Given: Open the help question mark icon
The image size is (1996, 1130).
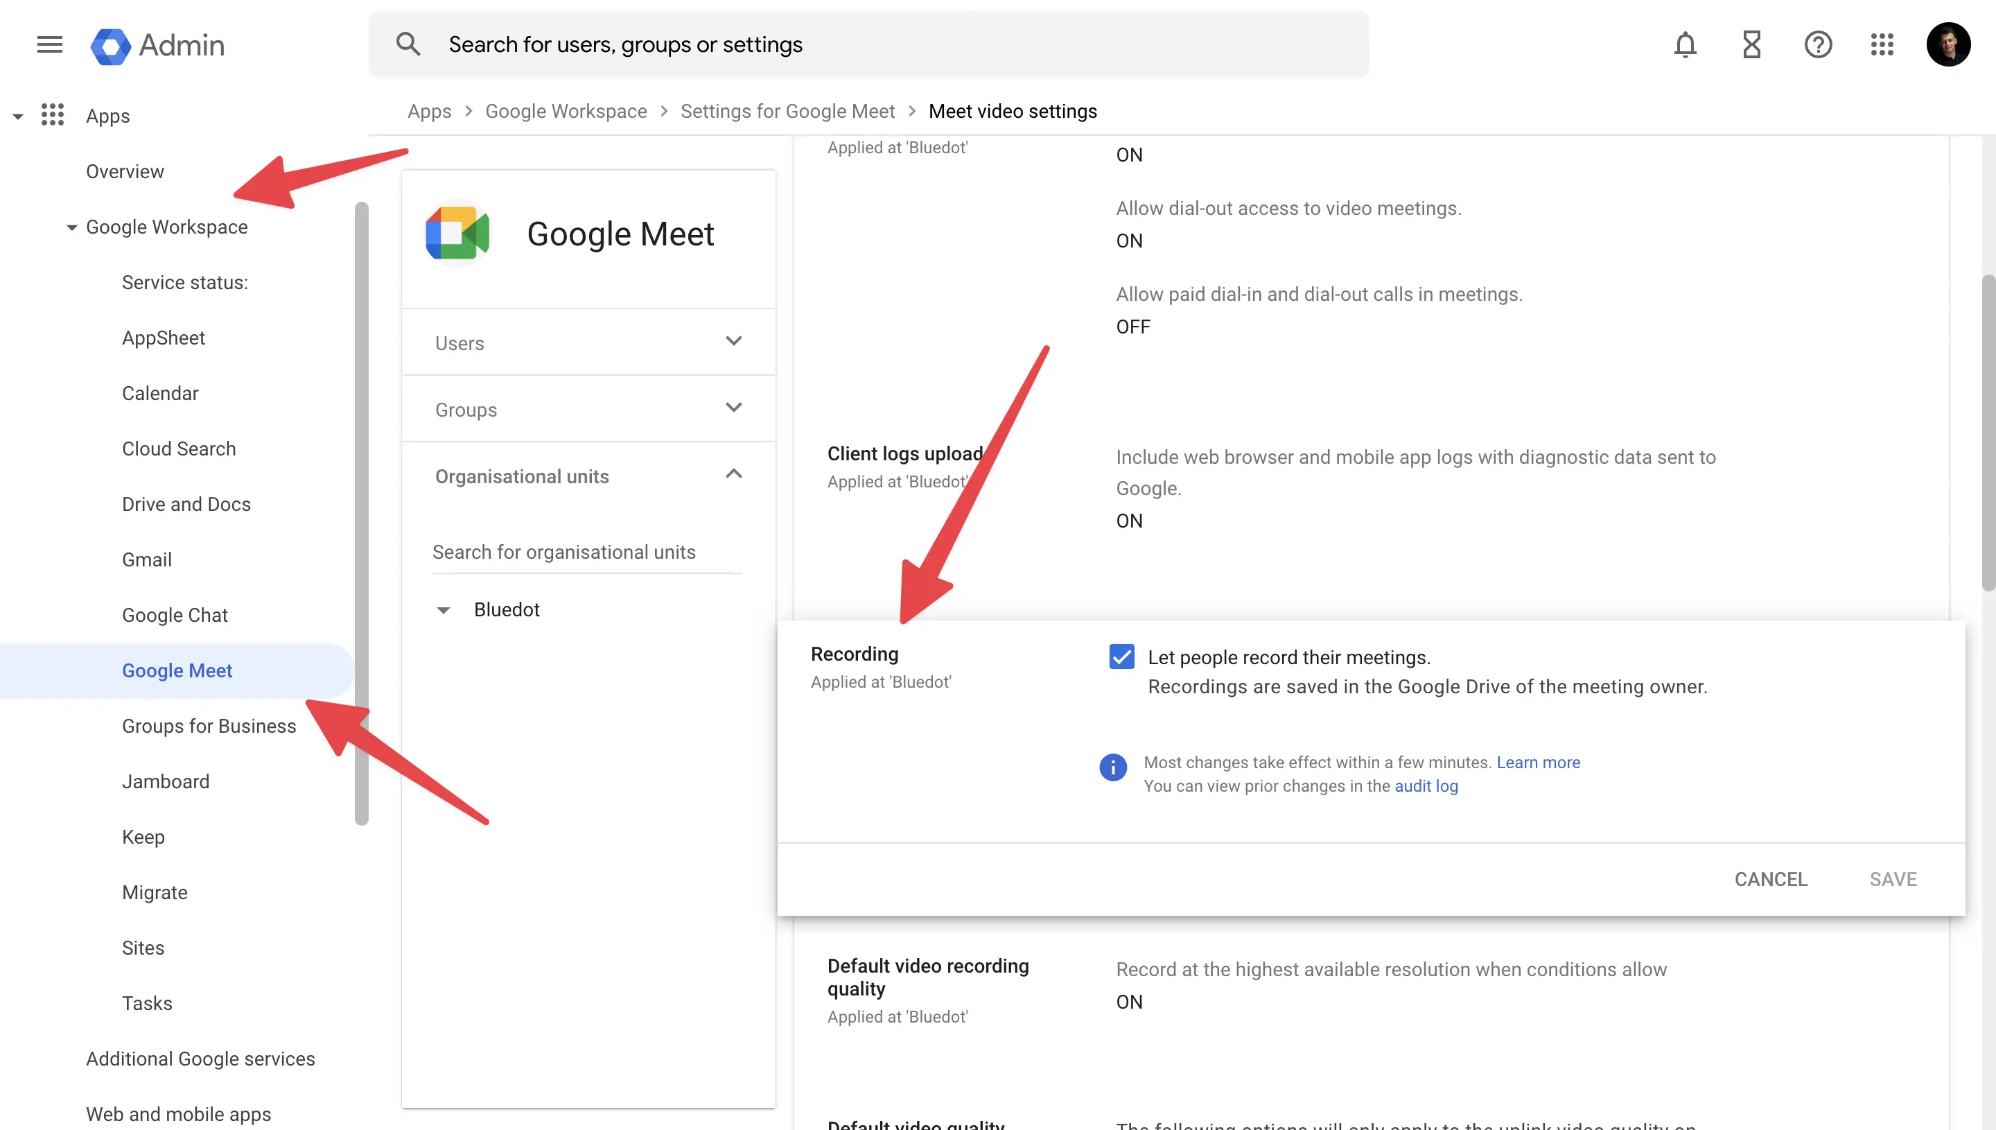Looking at the screenshot, I should tap(1818, 44).
